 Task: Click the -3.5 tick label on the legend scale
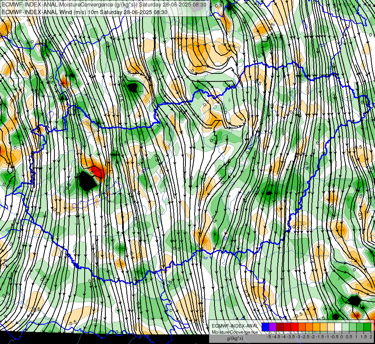tap(291, 337)
